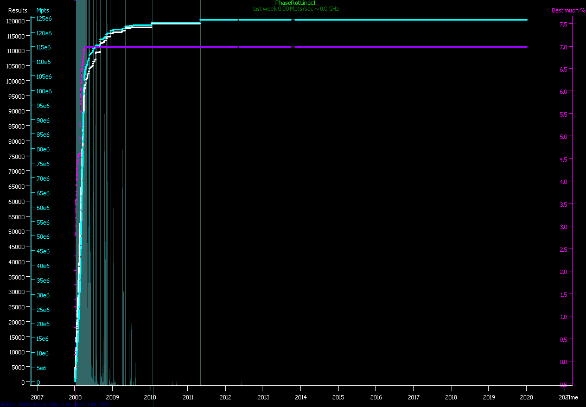
Task: Click the 2013 tick on the time axis
Action: (x=263, y=397)
